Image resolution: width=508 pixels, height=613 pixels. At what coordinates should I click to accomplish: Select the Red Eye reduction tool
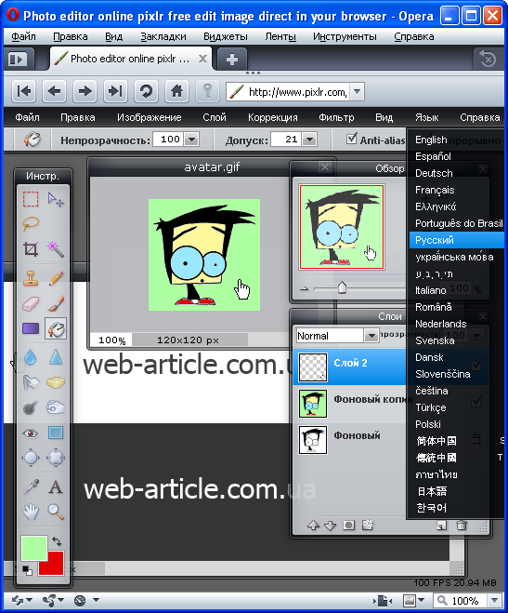(31, 433)
